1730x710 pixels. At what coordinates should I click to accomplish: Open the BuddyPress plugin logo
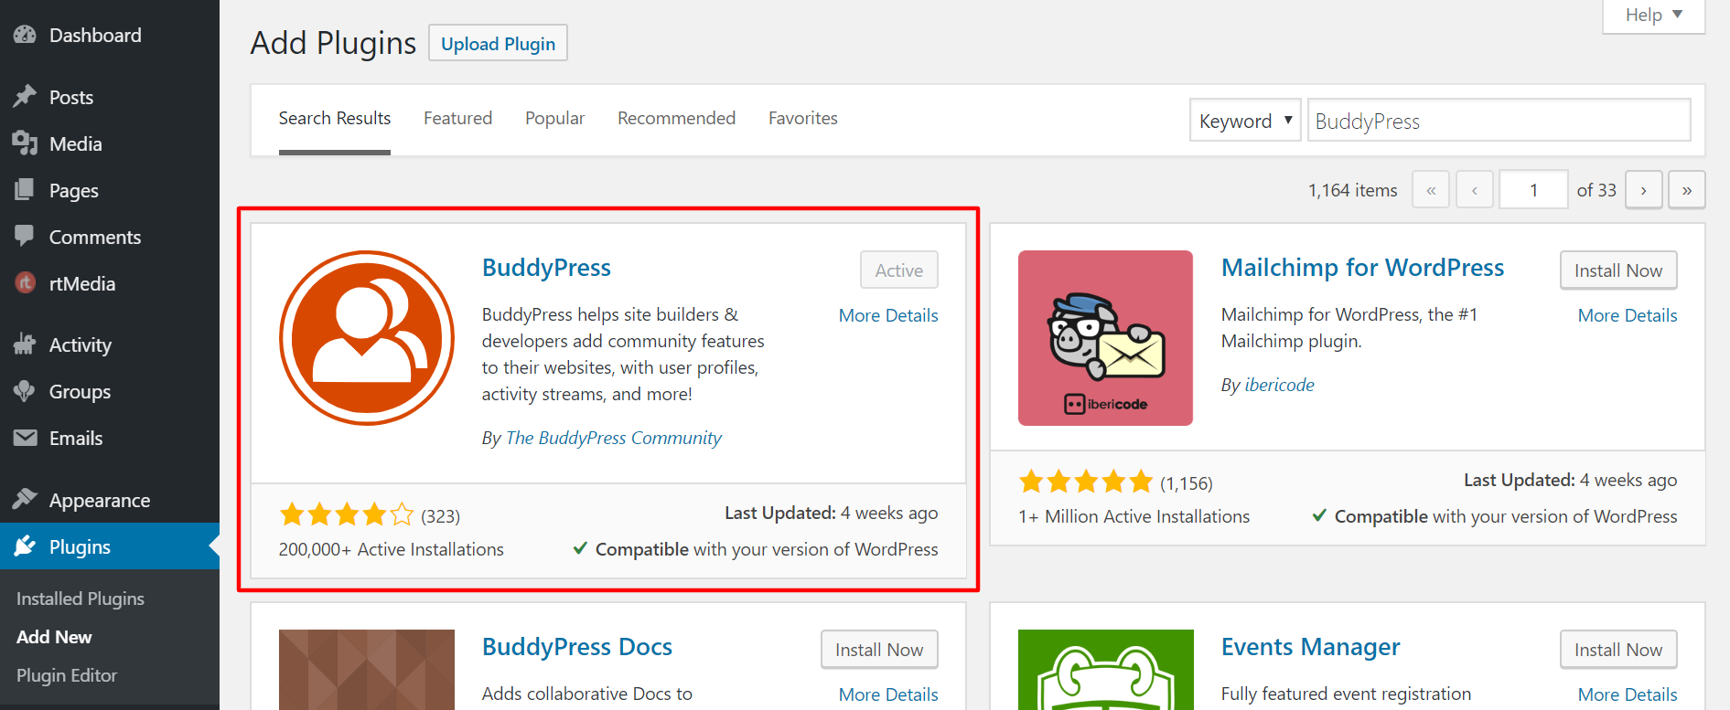coord(367,338)
